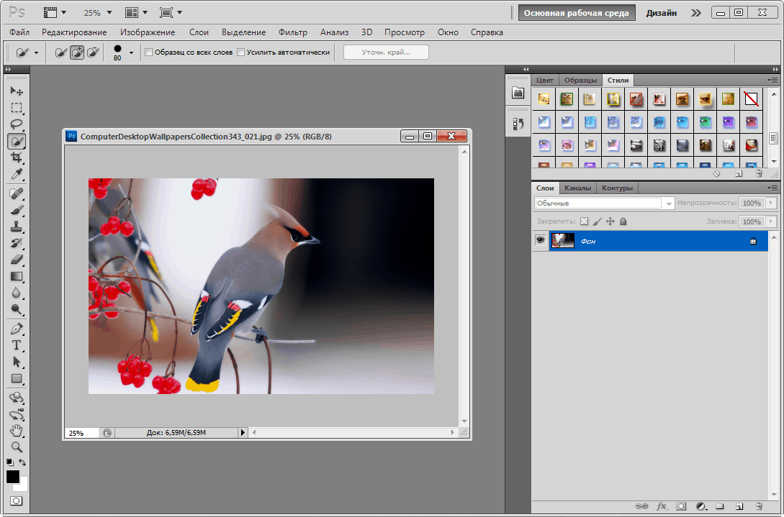
Task: Select the Eyedropper tool
Action: click(x=17, y=174)
